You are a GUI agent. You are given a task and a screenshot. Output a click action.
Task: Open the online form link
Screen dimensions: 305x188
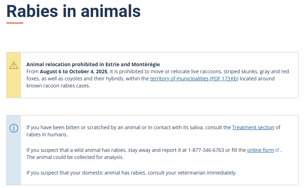[260, 150]
